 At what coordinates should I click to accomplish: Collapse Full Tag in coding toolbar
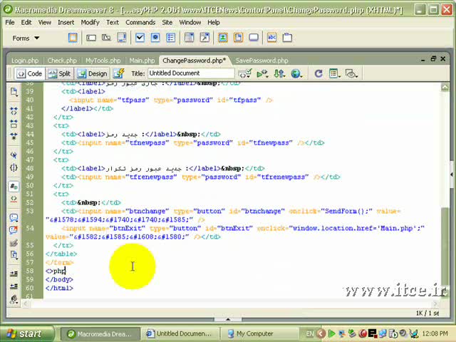point(14,111)
